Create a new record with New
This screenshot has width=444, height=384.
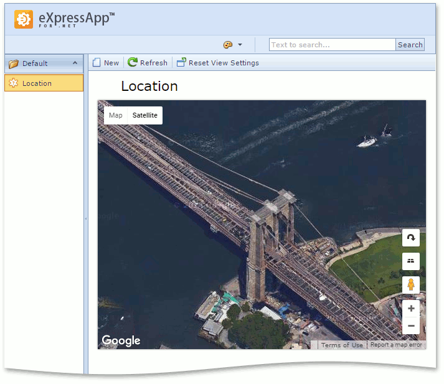(x=106, y=62)
